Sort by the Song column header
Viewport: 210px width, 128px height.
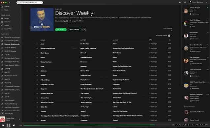(43, 40)
